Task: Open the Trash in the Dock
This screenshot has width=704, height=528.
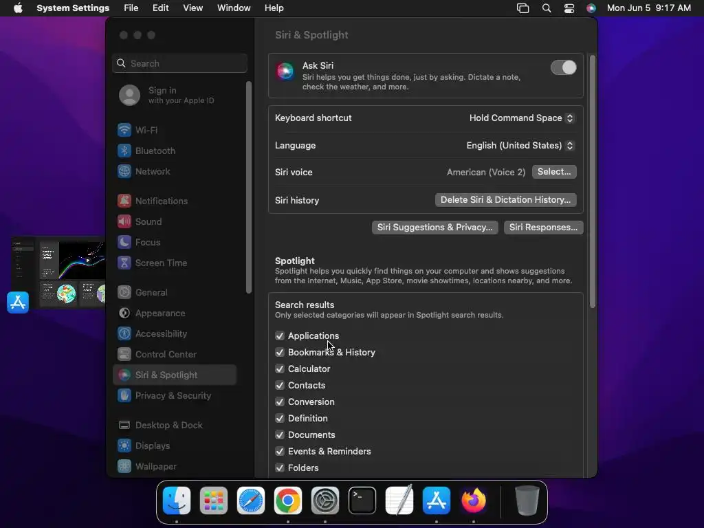Action: pos(527,500)
